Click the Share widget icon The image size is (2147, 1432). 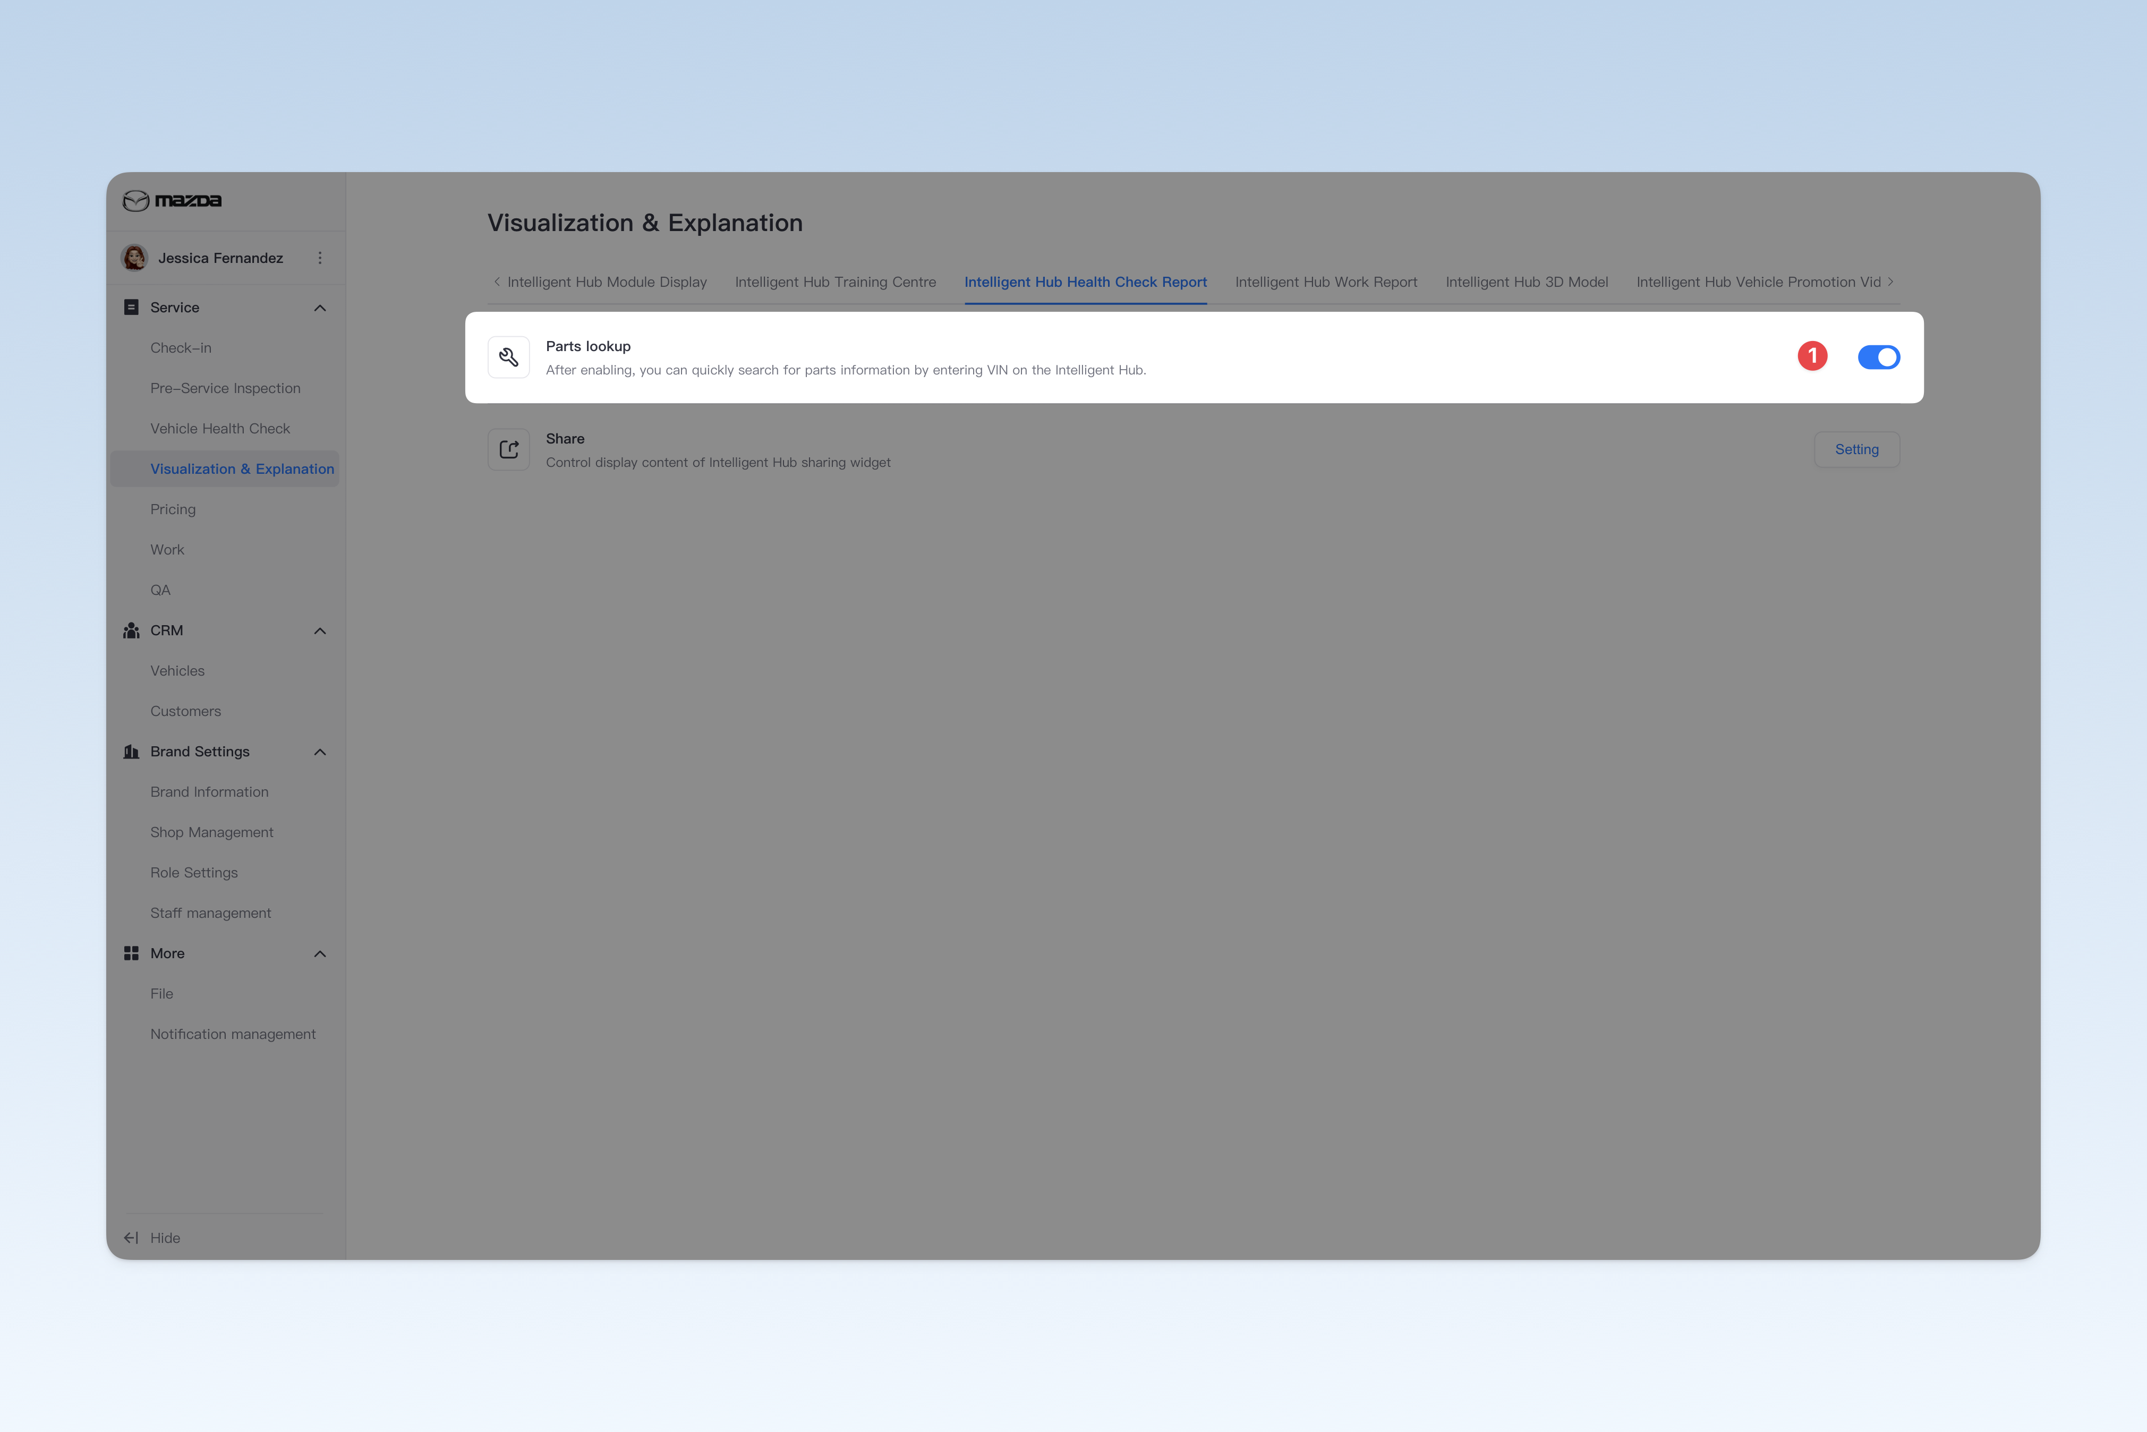click(509, 450)
